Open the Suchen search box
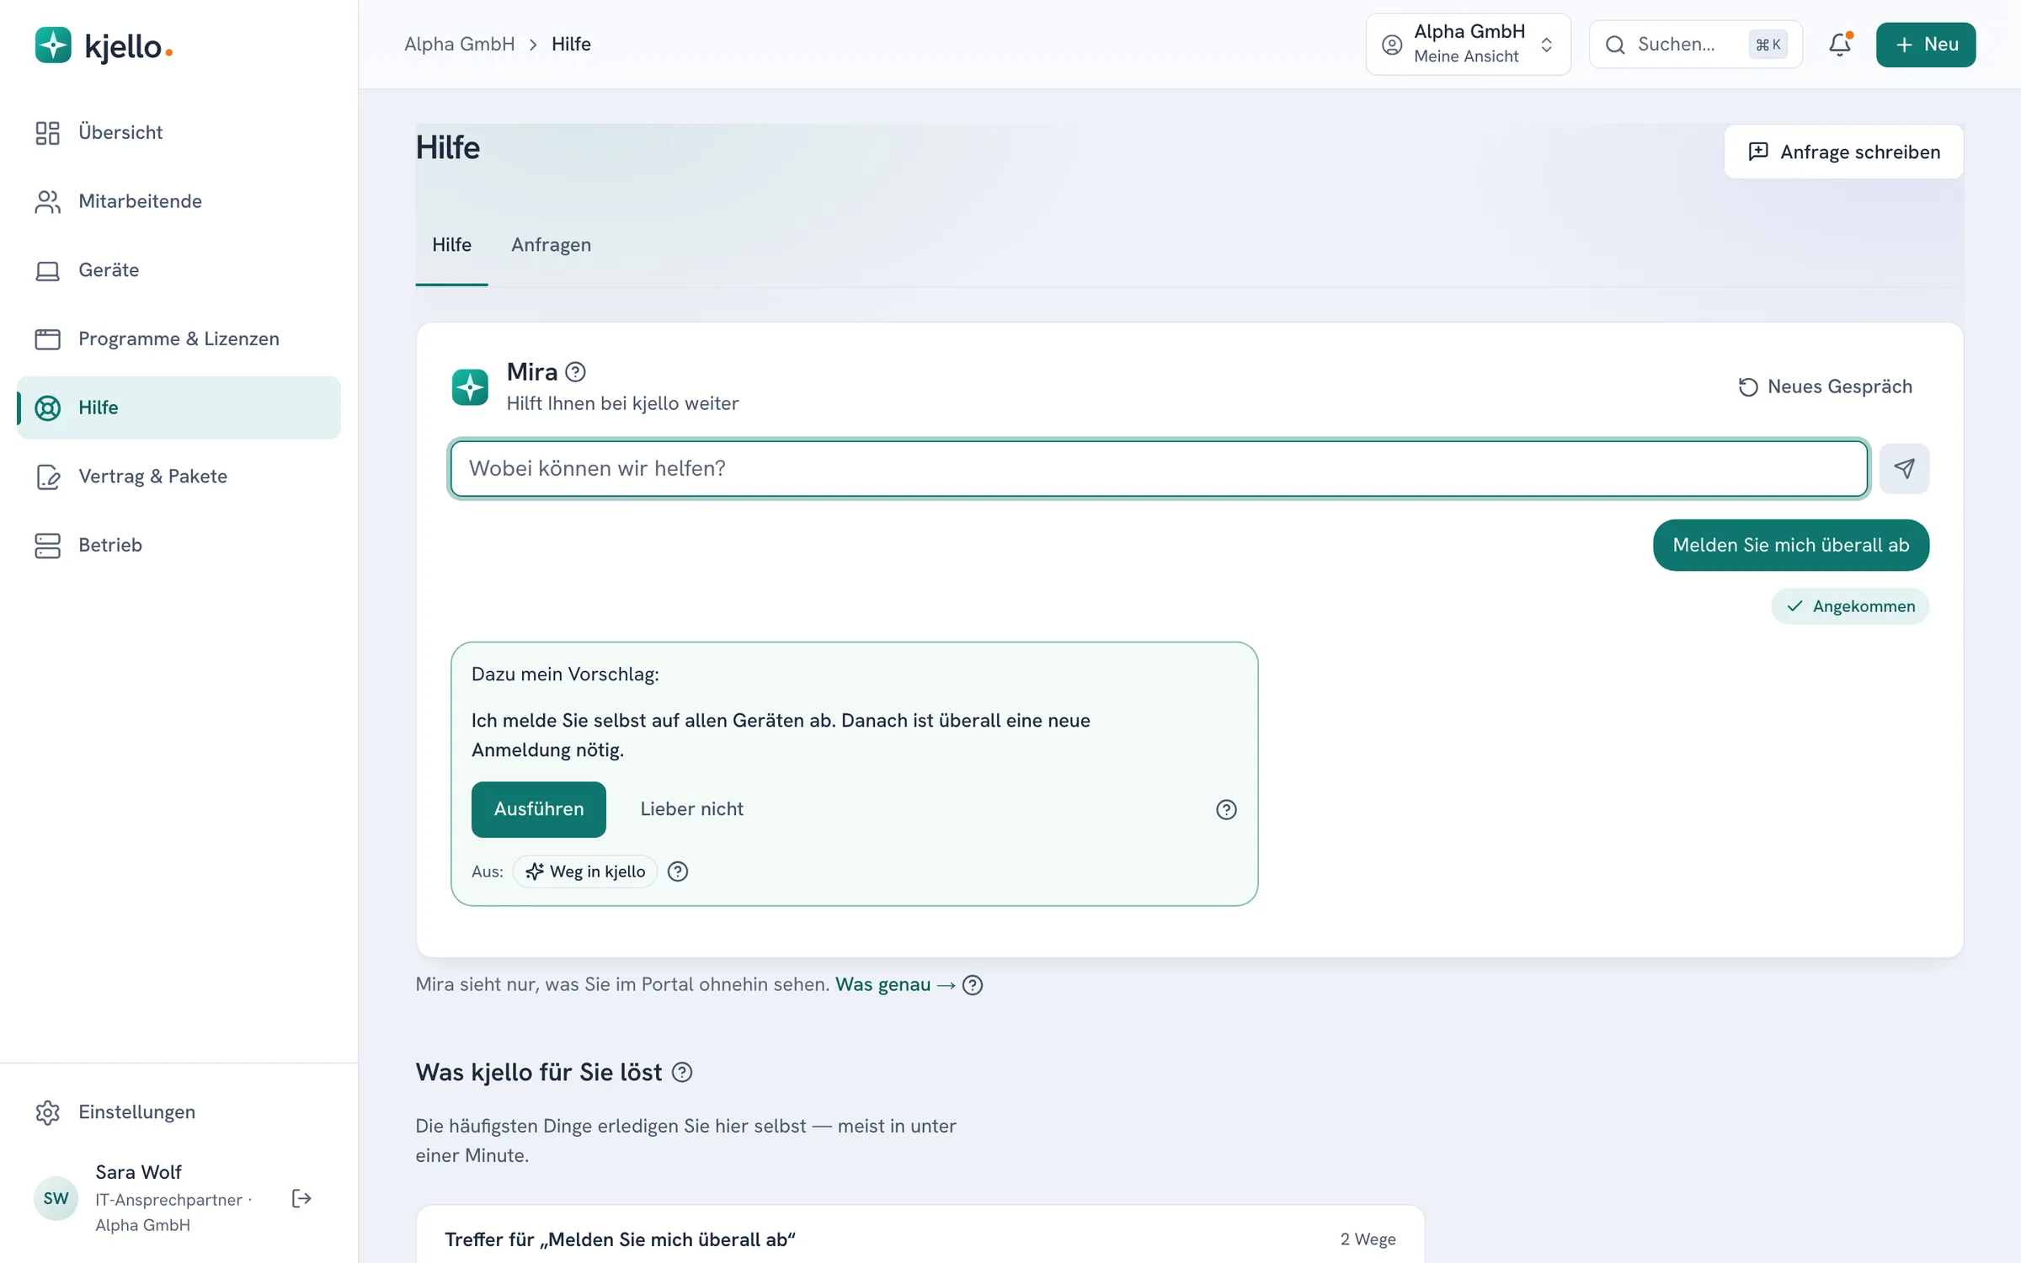Screen dimensions: 2021x1263 pyautogui.click(x=1695, y=45)
